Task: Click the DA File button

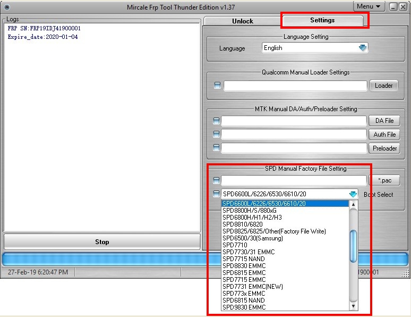Action: pos(384,121)
